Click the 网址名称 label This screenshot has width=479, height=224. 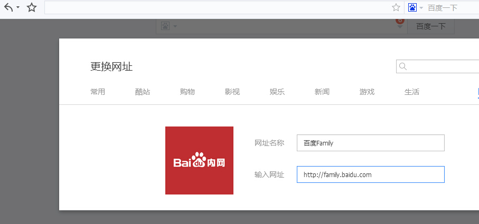(269, 143)
